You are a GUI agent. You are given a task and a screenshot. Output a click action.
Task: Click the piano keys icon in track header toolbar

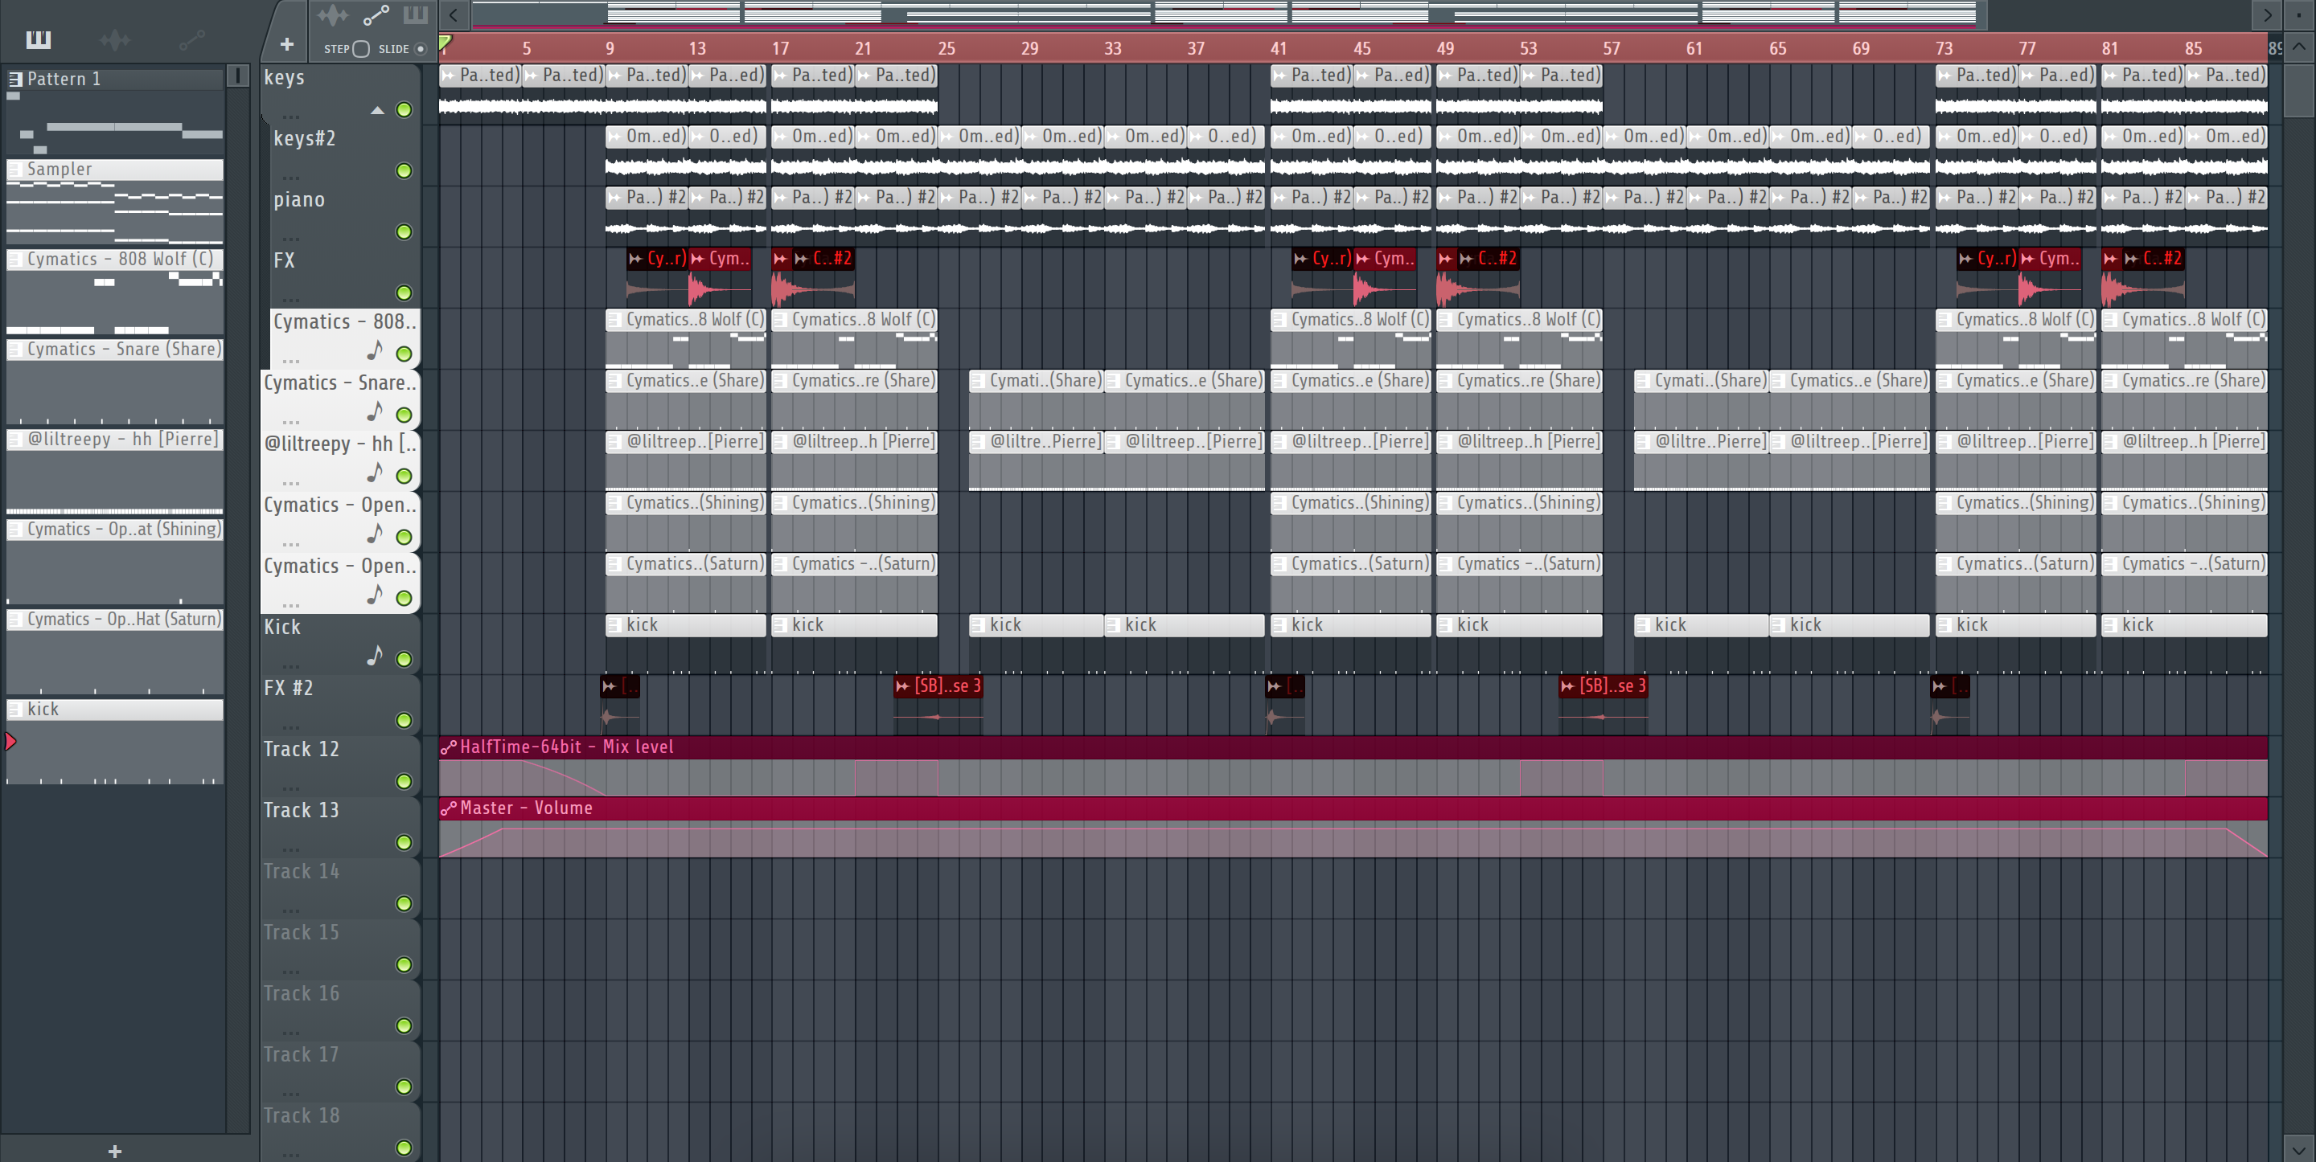pyautogui.click(x=416, y=15)
